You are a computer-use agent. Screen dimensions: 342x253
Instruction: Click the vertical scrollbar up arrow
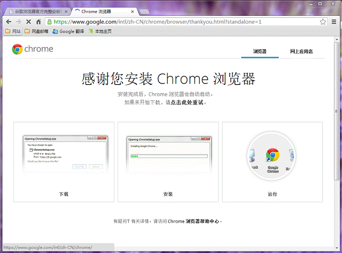tap(337, 39)
